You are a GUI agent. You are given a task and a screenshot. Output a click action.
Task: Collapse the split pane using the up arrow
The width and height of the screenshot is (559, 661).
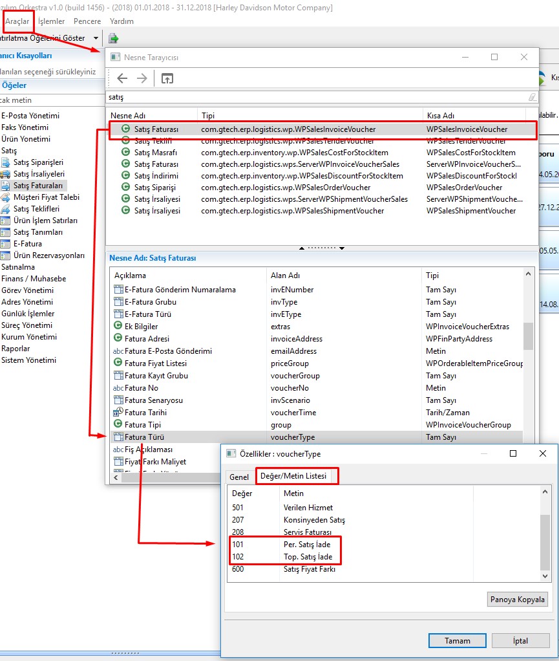[301, 248]
